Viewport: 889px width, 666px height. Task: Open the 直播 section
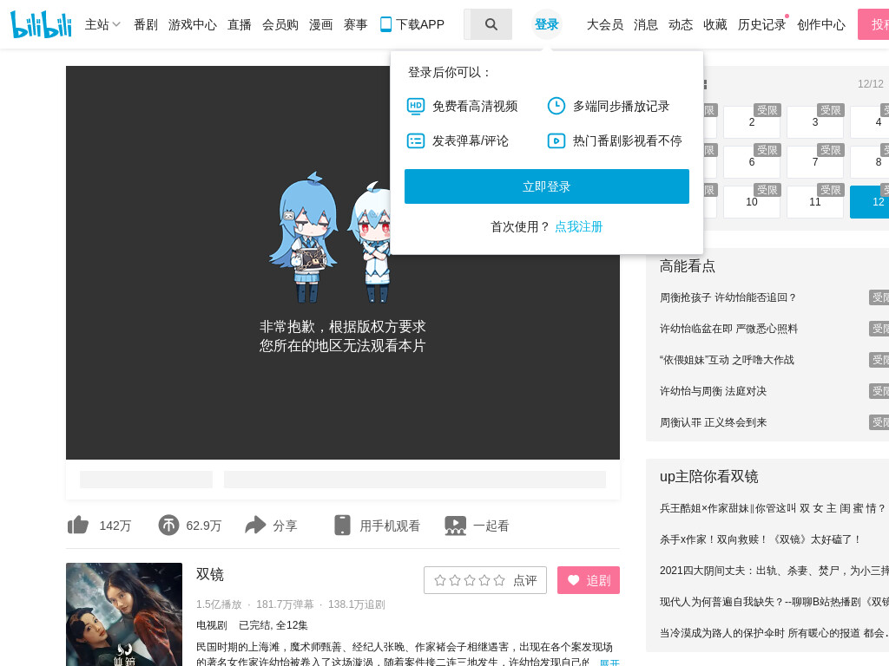click(240, 24)
